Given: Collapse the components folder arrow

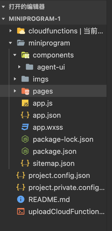Looking at the screenshot, I should (15, 55).
